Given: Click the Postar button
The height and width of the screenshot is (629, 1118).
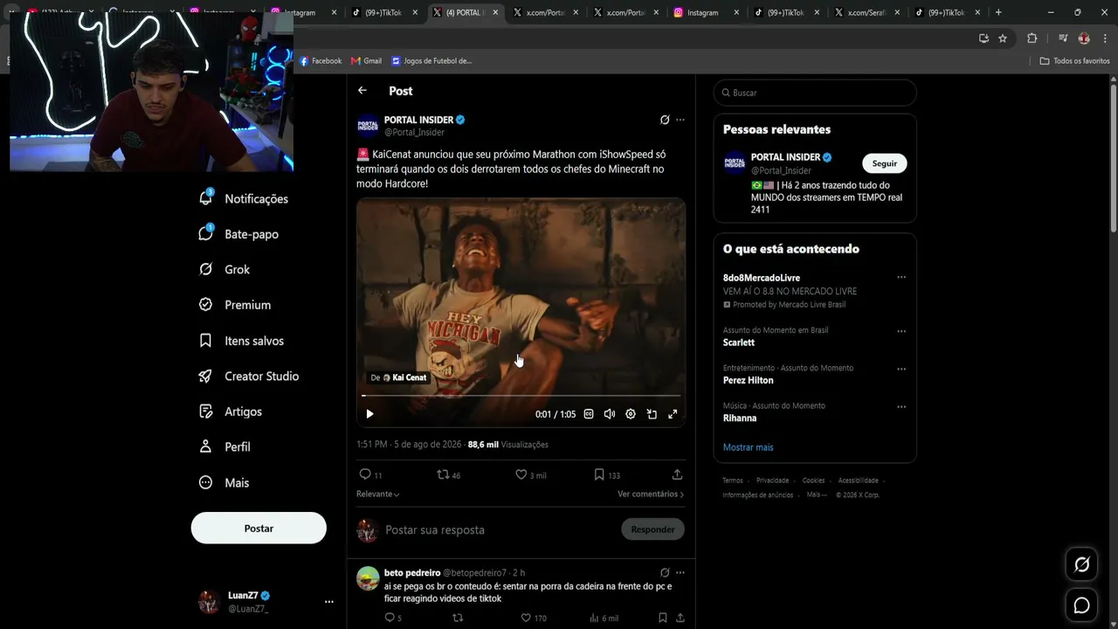Looking at the screenshot, I should click(259, 529).
